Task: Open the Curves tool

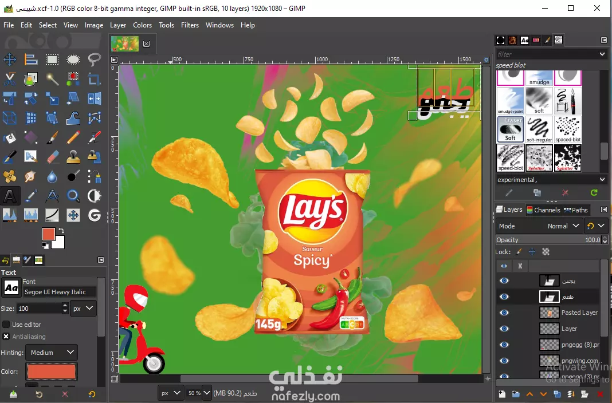Action: (x=52, y=215)
